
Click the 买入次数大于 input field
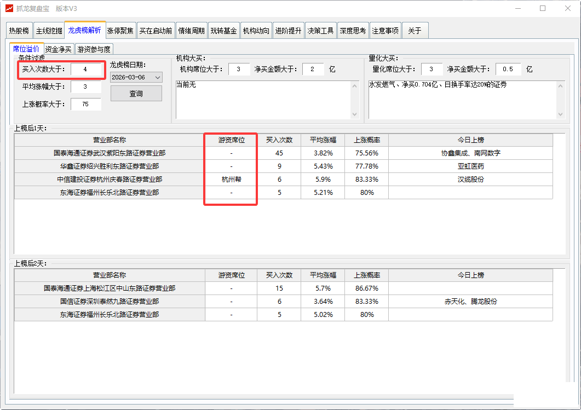(86, 70)
